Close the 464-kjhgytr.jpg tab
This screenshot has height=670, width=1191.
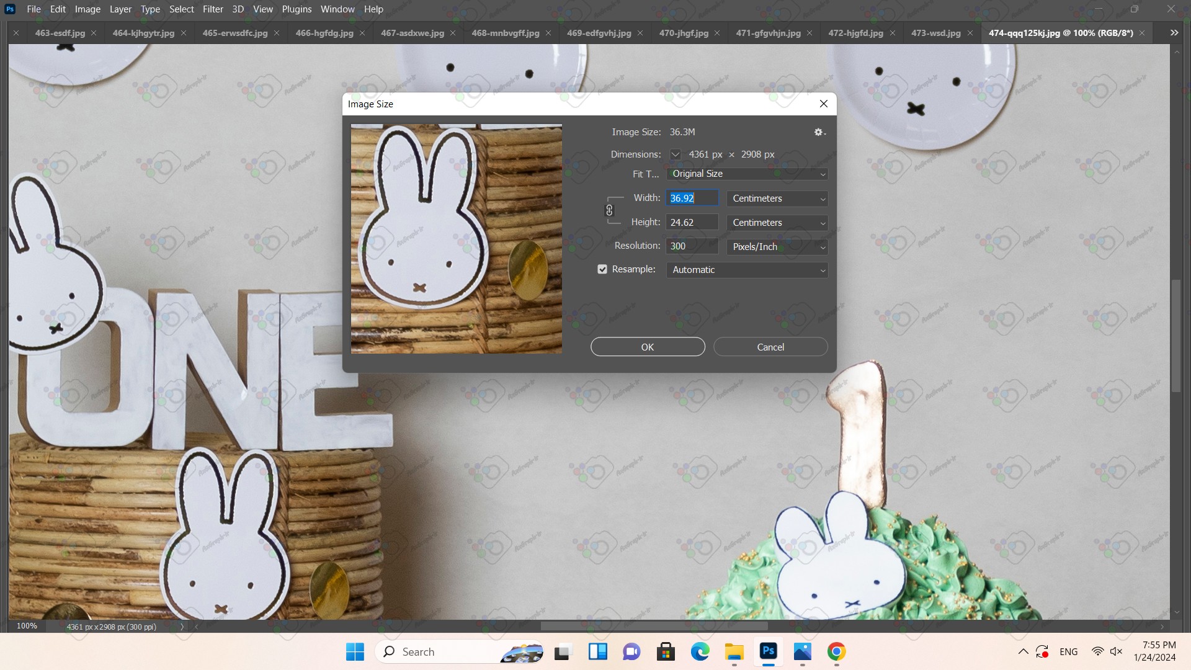click(184, 33)
